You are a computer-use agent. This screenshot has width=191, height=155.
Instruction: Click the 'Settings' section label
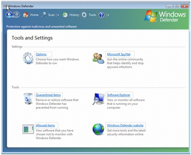(17, 47)
